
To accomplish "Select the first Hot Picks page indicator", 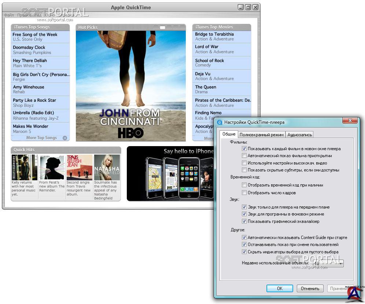I will [156, 27].
